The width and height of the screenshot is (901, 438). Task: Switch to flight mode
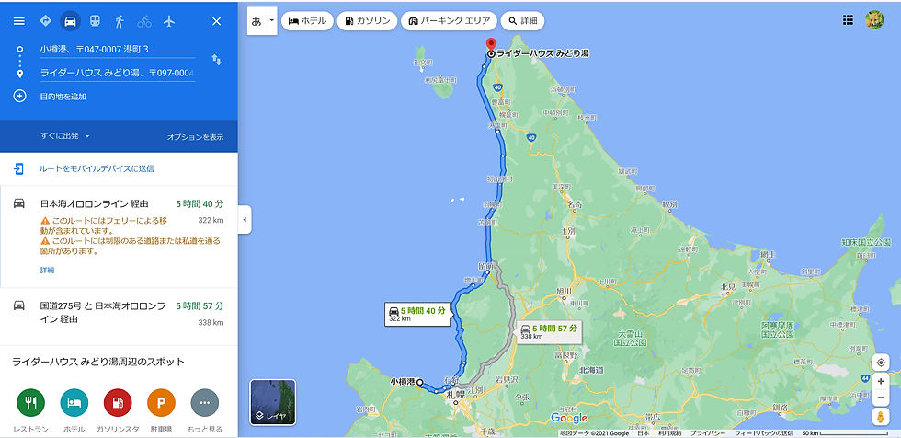169,21
